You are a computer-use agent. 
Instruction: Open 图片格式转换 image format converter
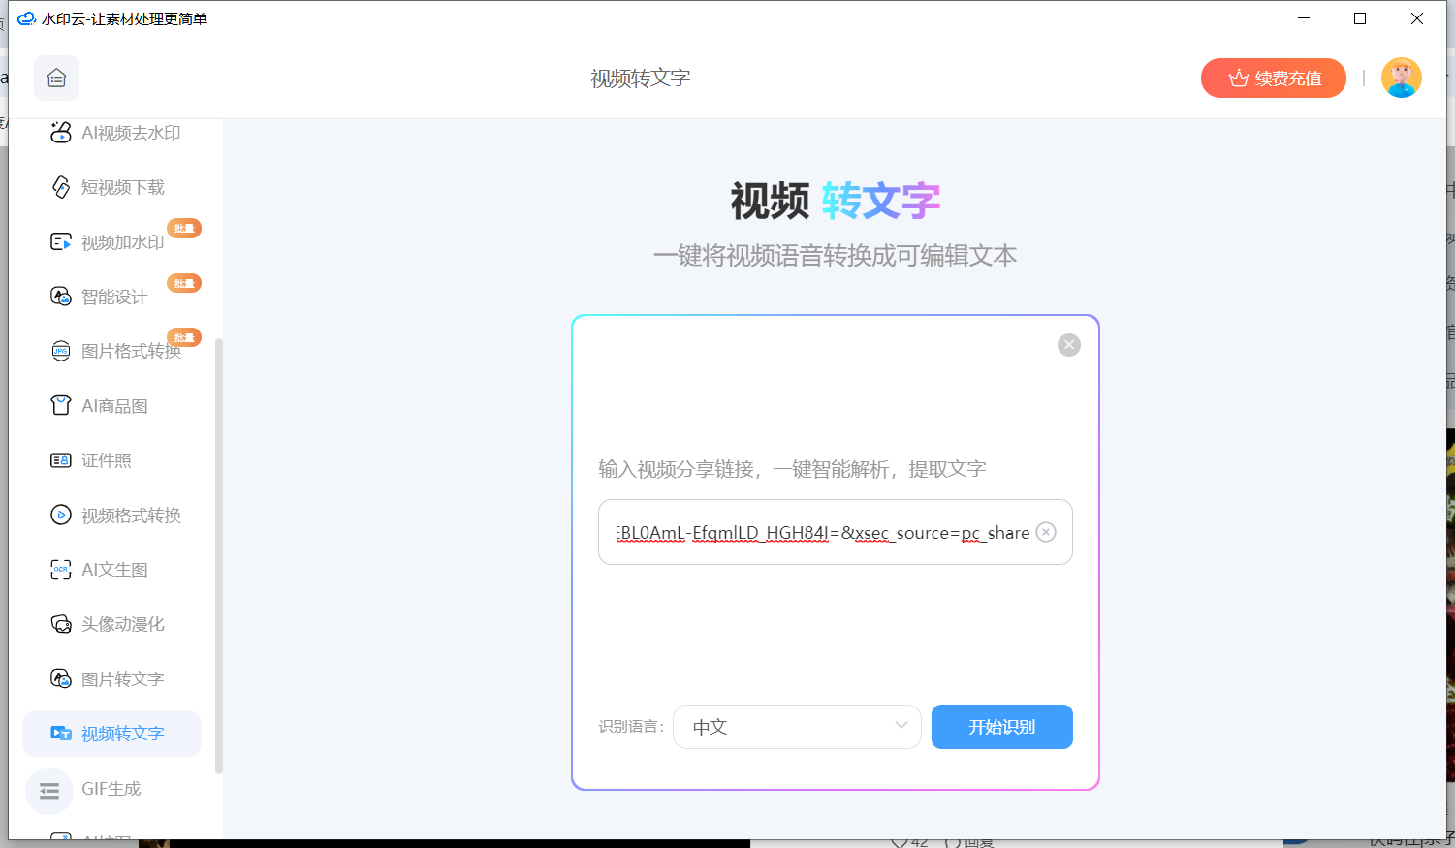pos(116,351)
